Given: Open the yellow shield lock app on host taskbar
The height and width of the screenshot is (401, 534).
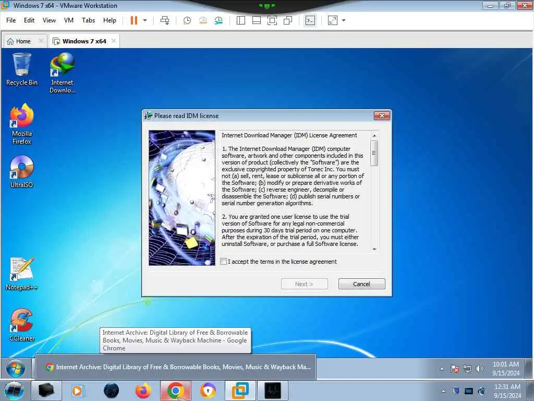Looking at the screenshot, I should pos(208,391).
